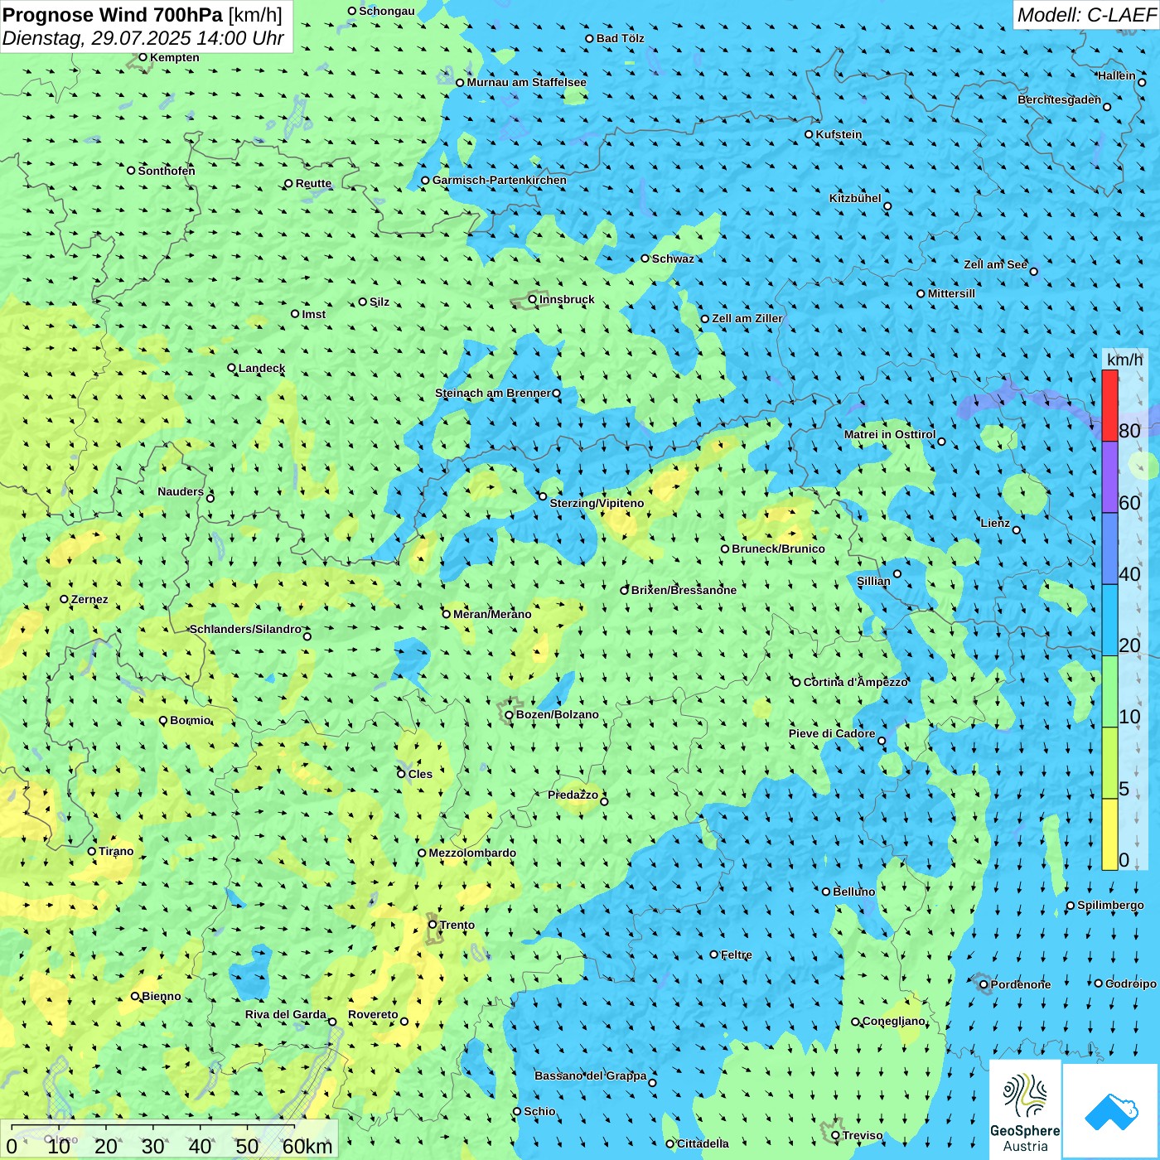Viewport: 1160px width, 1160px height.
Task: Click the Matrei in Osttirol label
Action: click(890, 434)
